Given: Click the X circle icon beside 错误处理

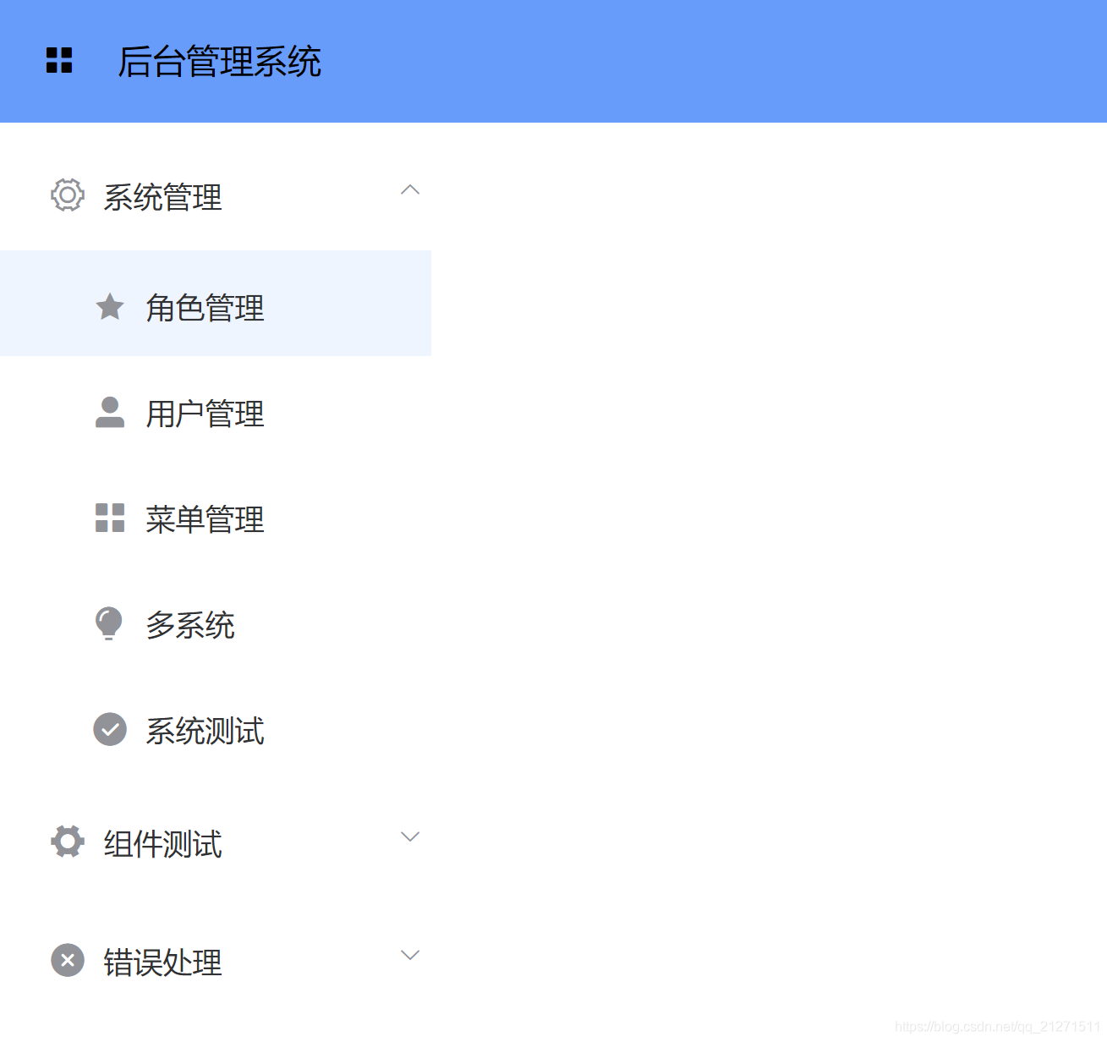Looking at the screenshot, I should tap(67, 961).
